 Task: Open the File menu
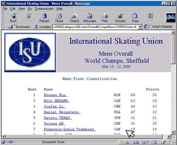[5, 9]
